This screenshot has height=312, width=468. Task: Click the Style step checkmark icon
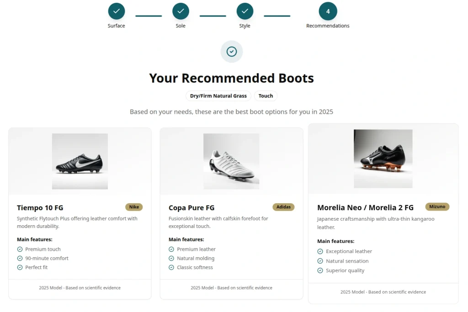[x=245, y=11]
